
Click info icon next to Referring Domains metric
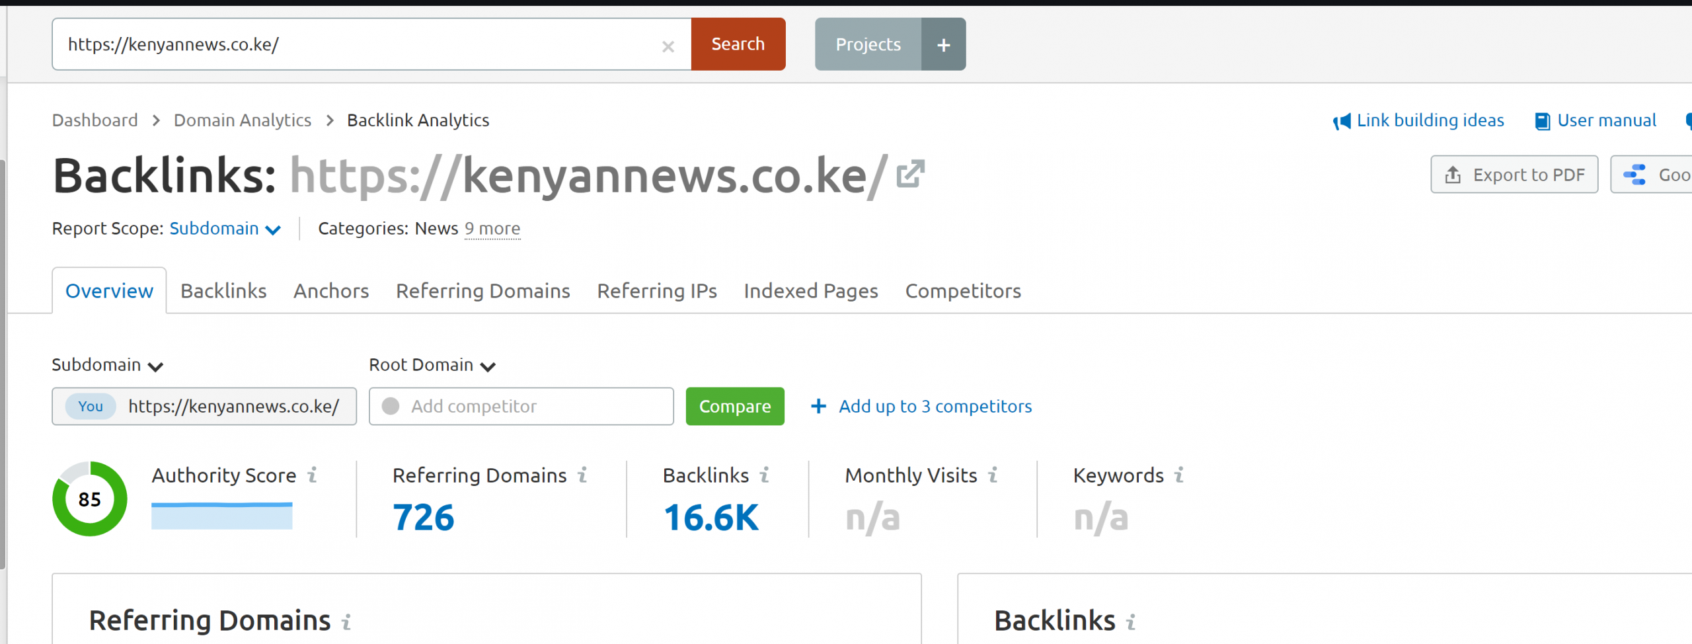(582, 475)
